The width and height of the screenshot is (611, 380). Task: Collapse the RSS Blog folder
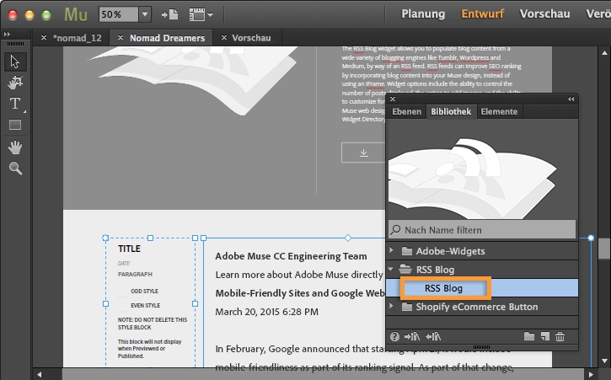pyautogui.click(x=391, y=269)
